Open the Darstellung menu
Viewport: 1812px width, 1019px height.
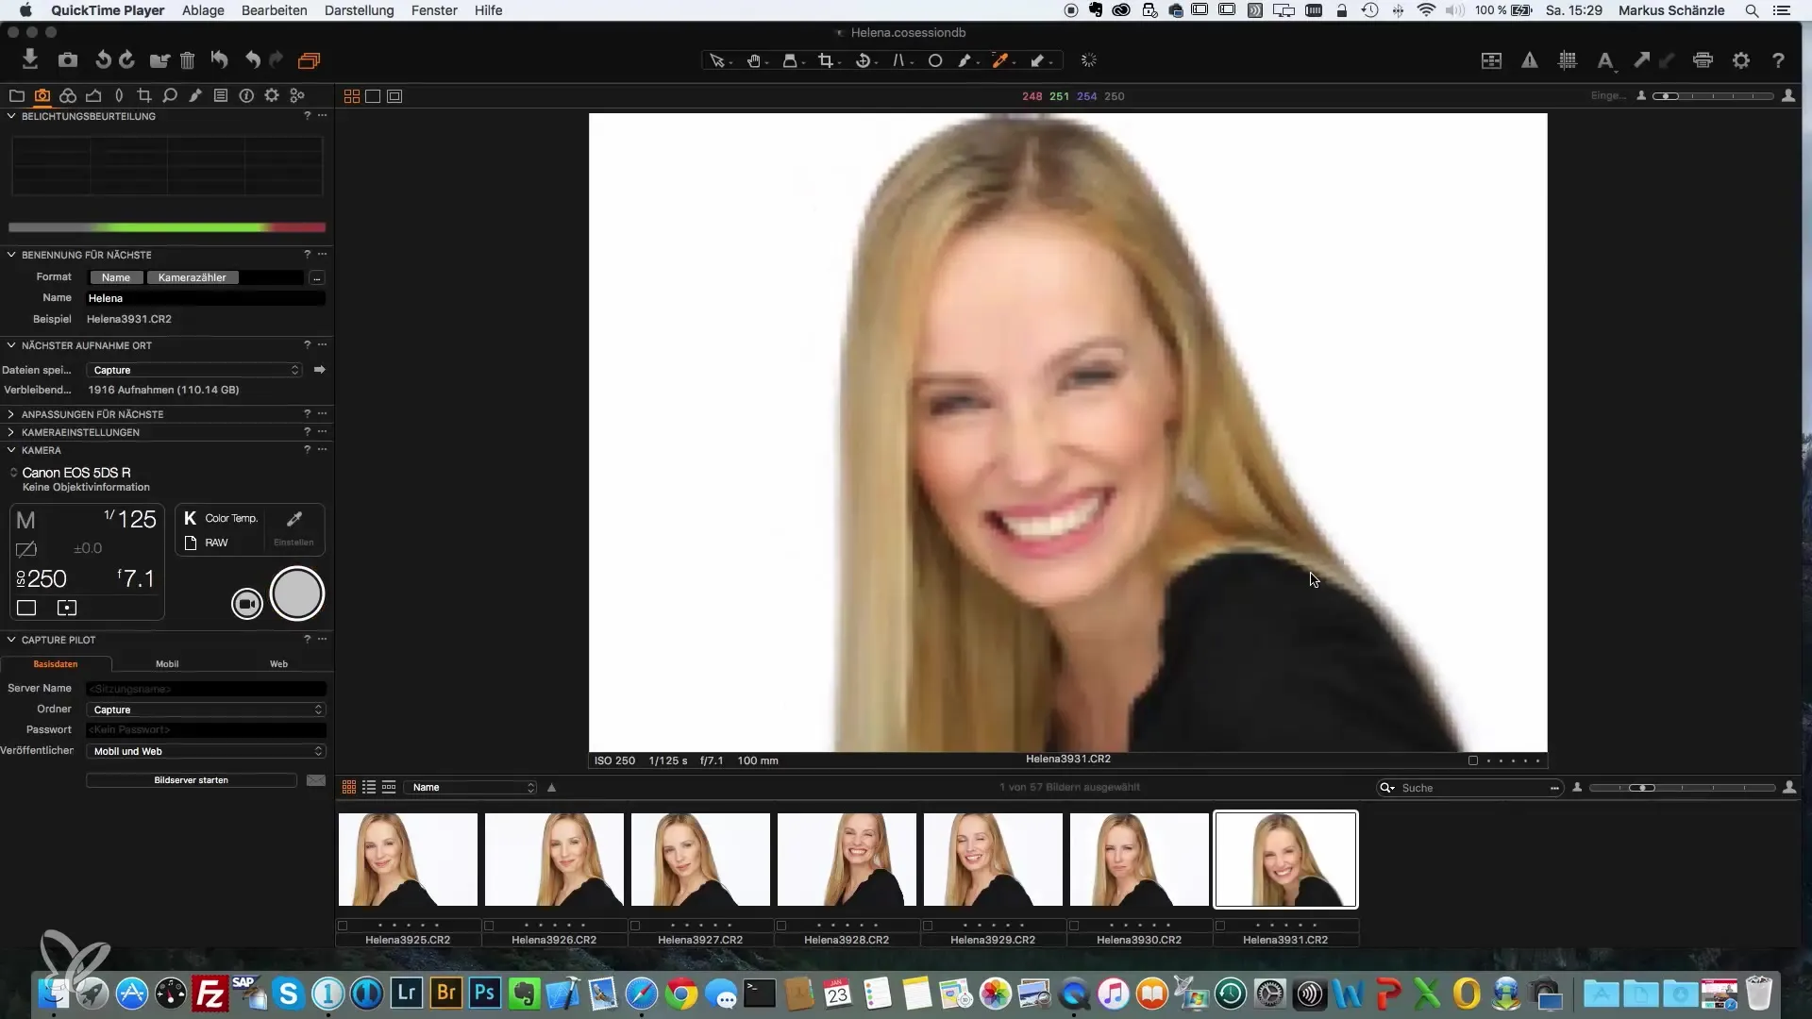coord(359,10)
